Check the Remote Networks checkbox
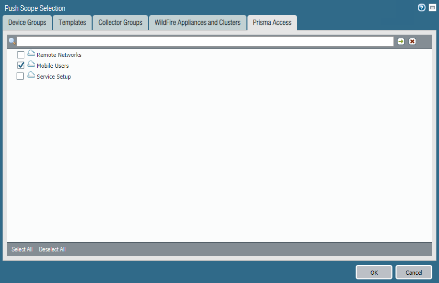The width and height of the screenshot is (439, 283). (x=21, y=55)
